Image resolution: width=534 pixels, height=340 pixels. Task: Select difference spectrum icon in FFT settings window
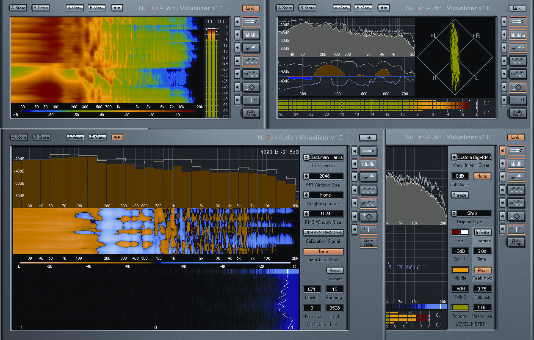pyautogui.click(x=368, y=177)
